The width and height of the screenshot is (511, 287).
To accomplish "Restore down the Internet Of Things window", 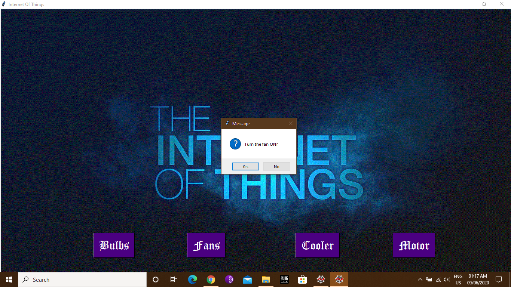I will tap(484, 4).
